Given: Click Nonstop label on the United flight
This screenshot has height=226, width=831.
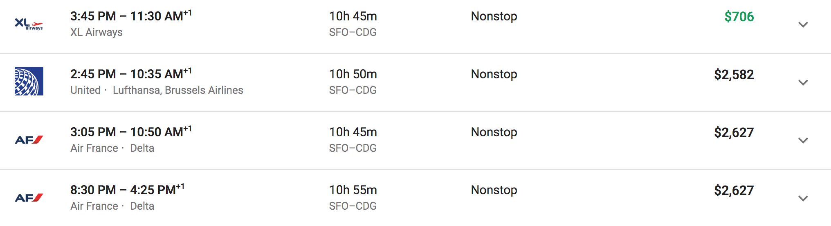Looking at the screenshot, I should (x=494, y=74).
